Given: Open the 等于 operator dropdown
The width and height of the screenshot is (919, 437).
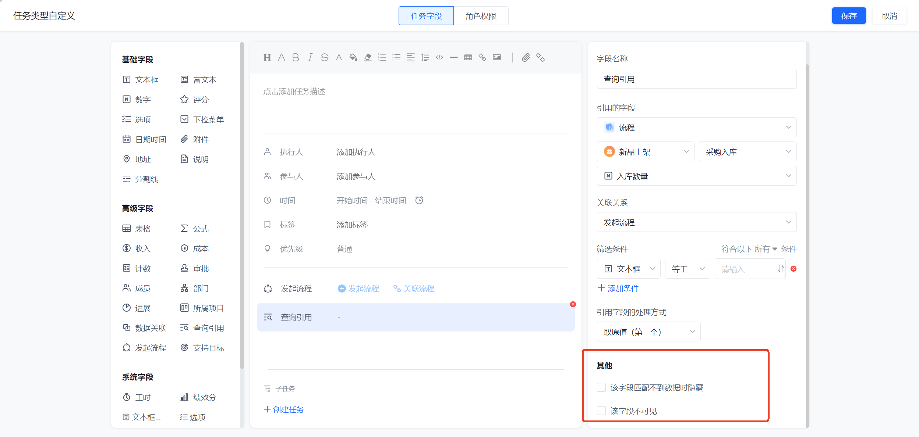Looking at the screenshot, I should 688,269.
